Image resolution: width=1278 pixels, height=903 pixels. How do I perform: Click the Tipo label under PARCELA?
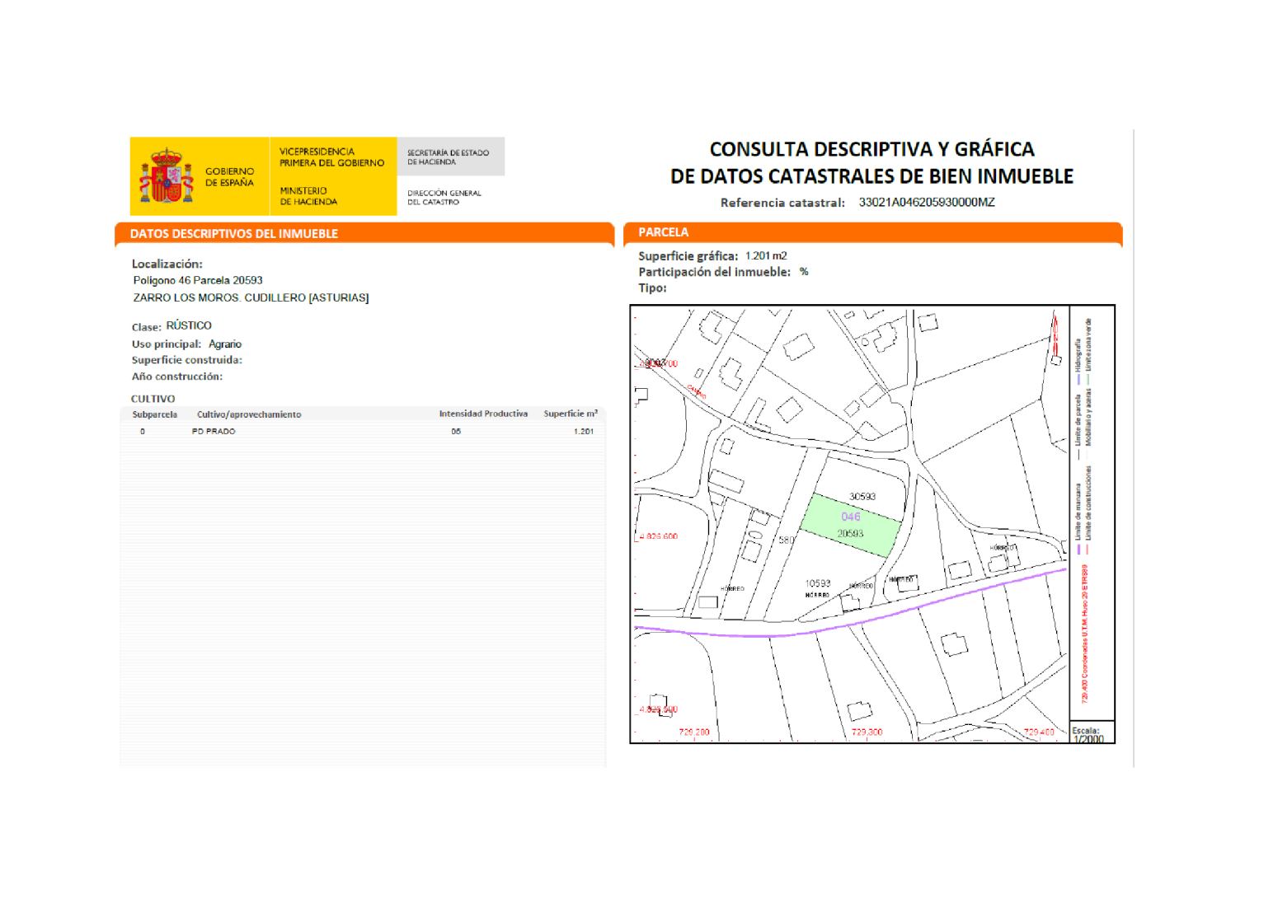pos(652,288)
